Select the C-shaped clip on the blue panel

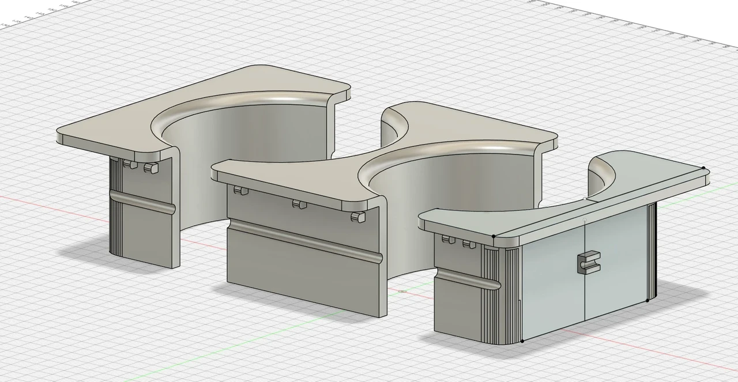(588, 262)
